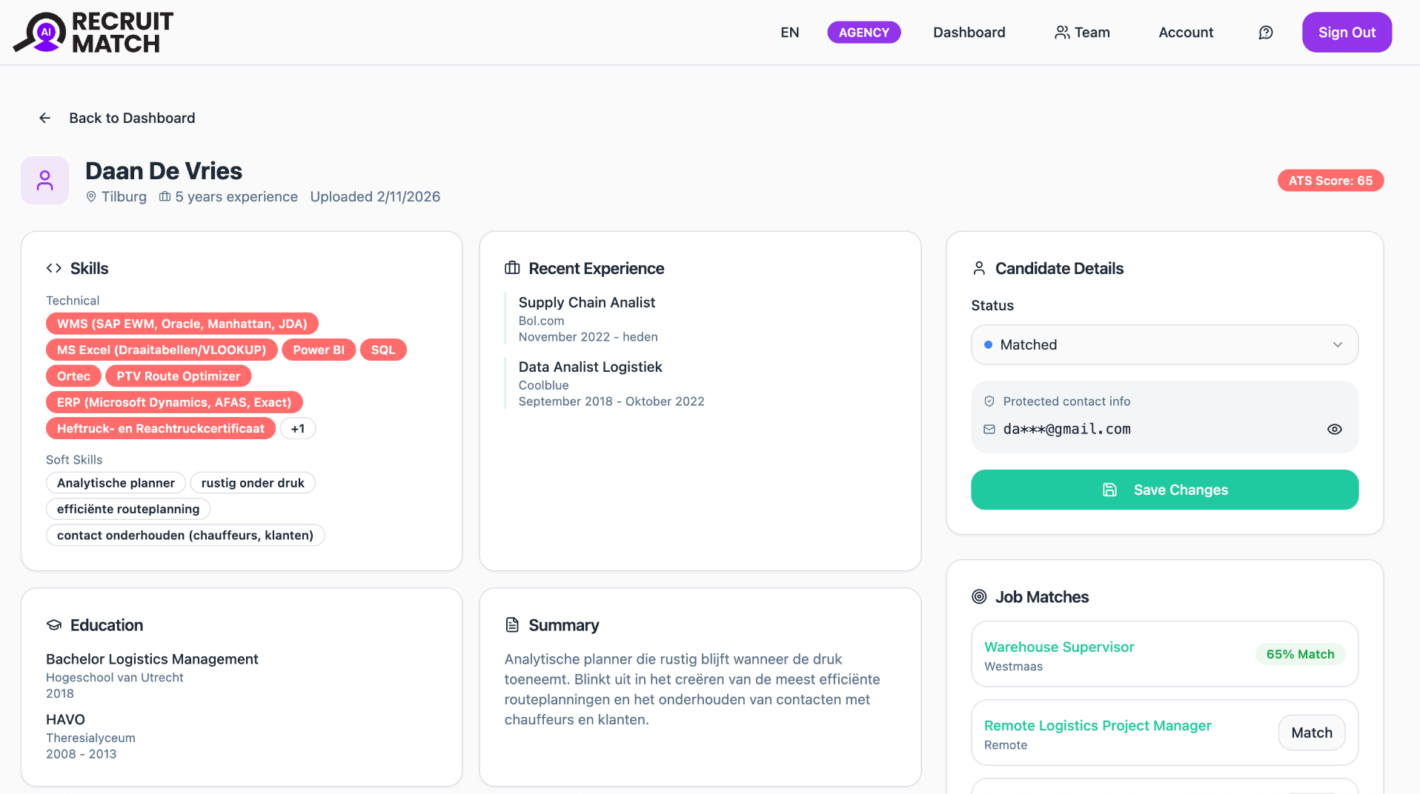Open the Account menu item
Screen dimensions: 1420x794
(1185, 32)
